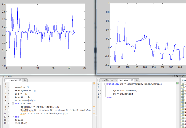The image size is (186, 128).
Task: Click the code line 'loc(1) = 0;'
Action: tap(22, 97)
